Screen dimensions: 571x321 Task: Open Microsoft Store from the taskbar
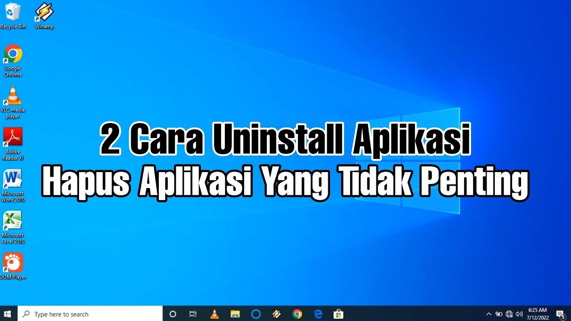point(339,314)
